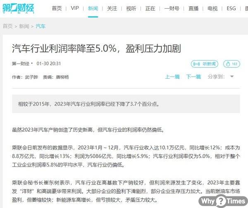Click the 听新闻 listen button
Viewport: 248px width, 208px height.
click(x=205, y=64)
